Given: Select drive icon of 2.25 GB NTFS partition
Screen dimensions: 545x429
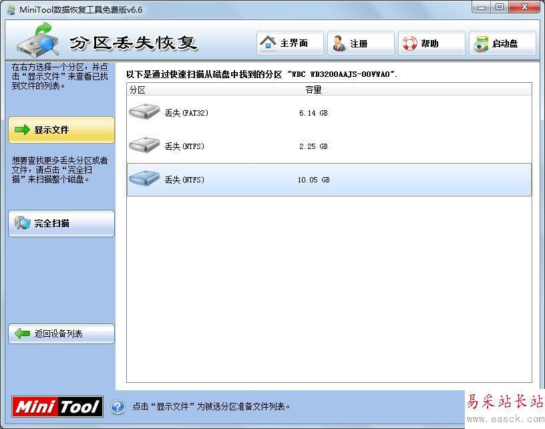Looking at the screenshot, I should coord(144,144).
